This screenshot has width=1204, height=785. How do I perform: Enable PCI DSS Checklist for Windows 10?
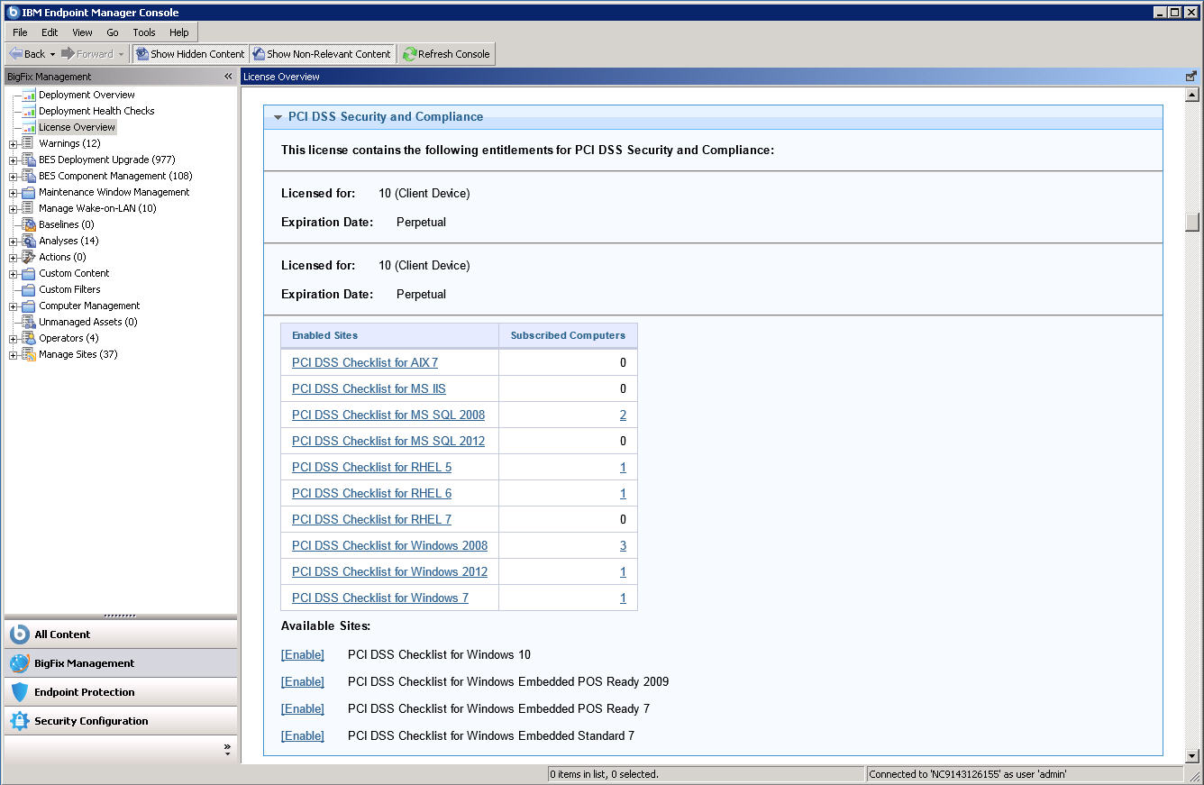pos(303,654)
